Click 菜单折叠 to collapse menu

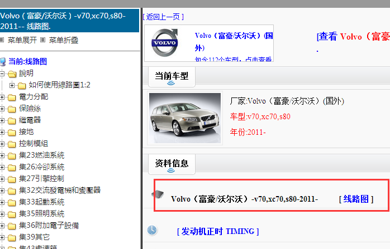tap(64, 40)
